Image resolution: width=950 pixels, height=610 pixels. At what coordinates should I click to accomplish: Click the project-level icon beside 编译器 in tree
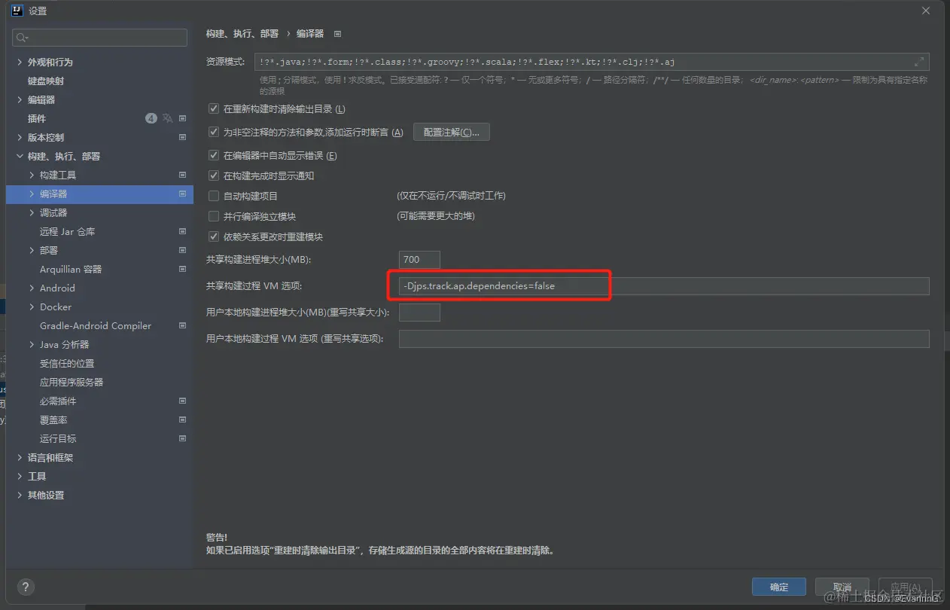pos(182,194)
